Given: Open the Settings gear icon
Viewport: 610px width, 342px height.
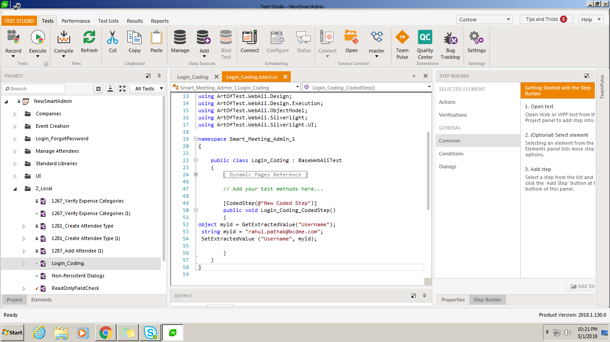Looking at the screenshot, I should [x=476, y=38].
